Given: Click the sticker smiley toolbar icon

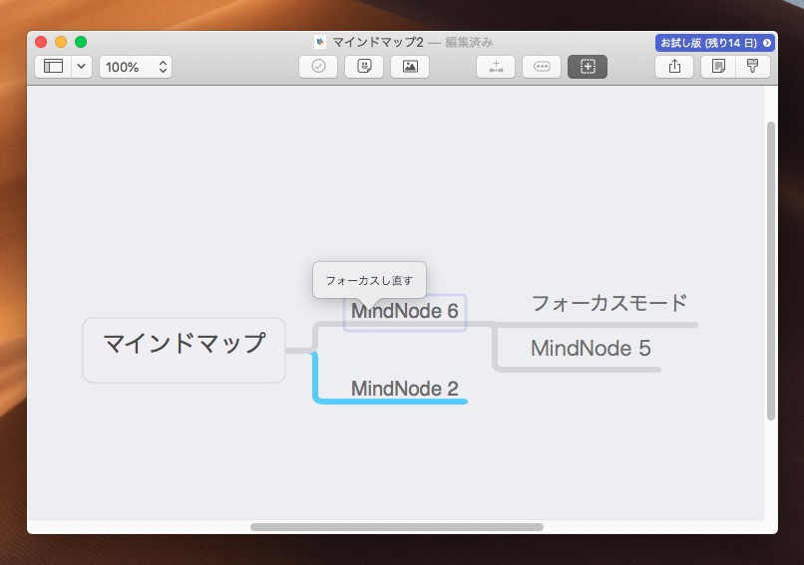Looking at the screenshot, I should (364, 67).
